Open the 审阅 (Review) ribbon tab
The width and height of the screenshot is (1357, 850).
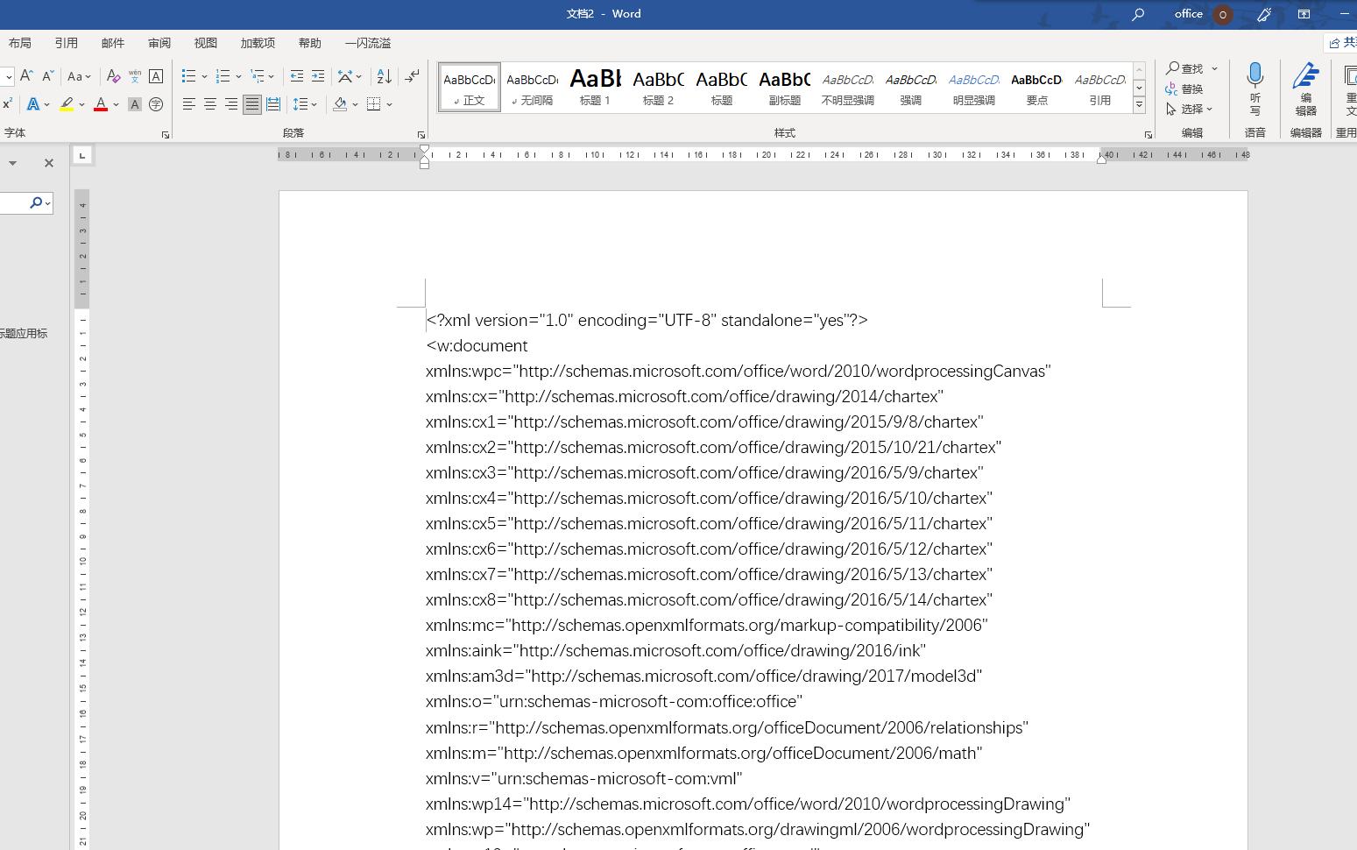click(x=159, y=43)
